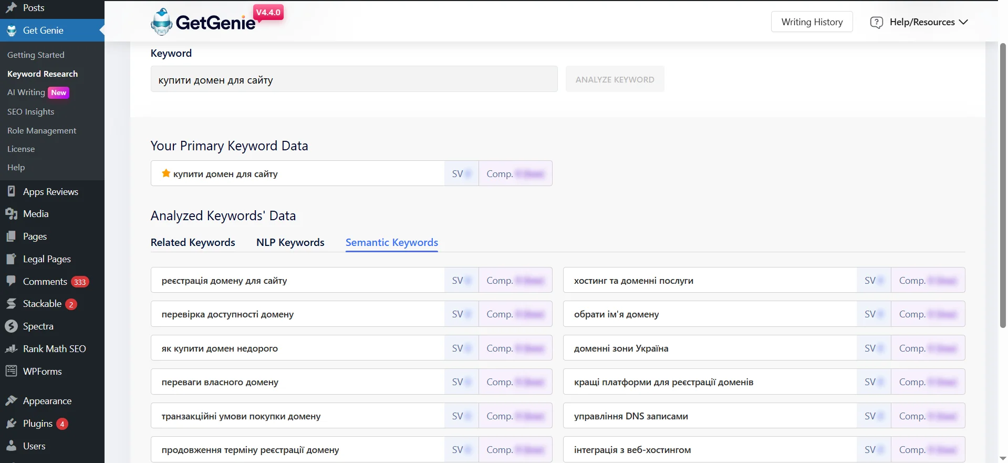Screen dimensions: 1008x463
Task: Select the Semantic Keywords tab
Action: pyautogui.click(x=391, y=242)
